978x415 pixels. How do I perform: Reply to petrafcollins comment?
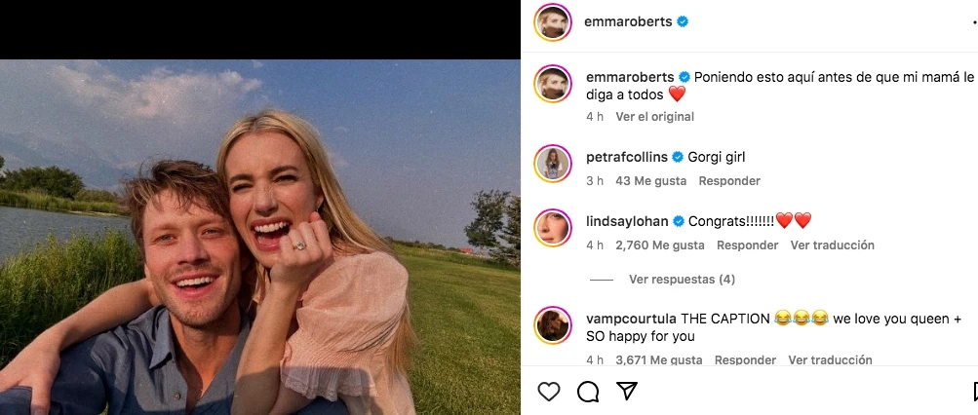tap(729, 181)
